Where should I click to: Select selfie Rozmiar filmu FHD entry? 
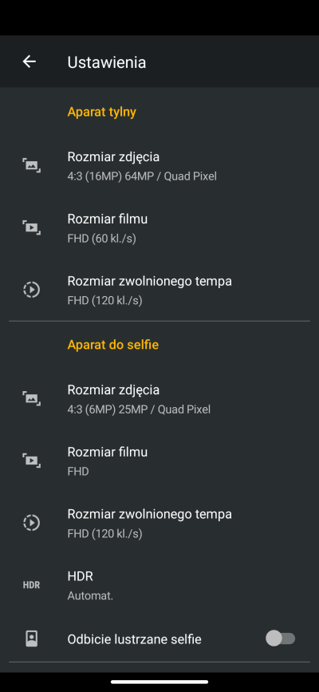click(159, 461)
